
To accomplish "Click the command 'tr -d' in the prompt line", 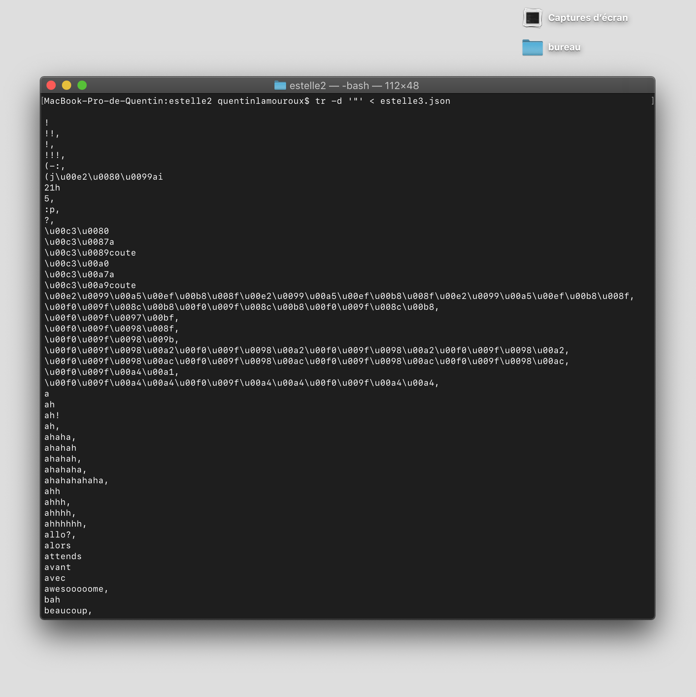I will pos(329,101).
